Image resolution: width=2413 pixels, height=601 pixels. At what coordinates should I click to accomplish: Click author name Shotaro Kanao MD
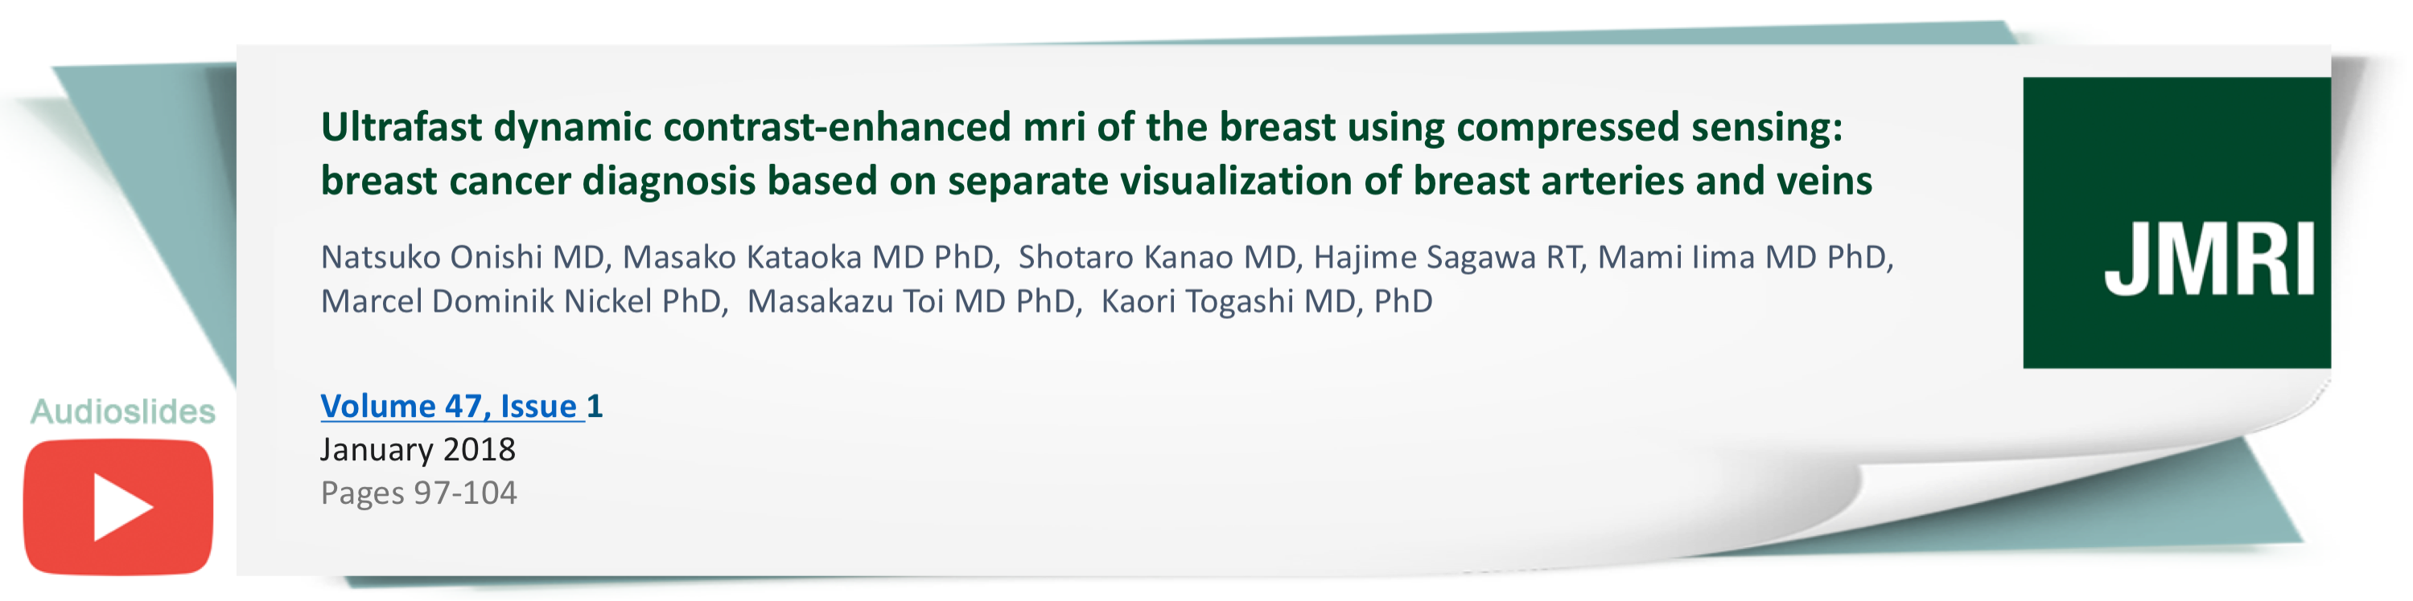[1158, 256]
